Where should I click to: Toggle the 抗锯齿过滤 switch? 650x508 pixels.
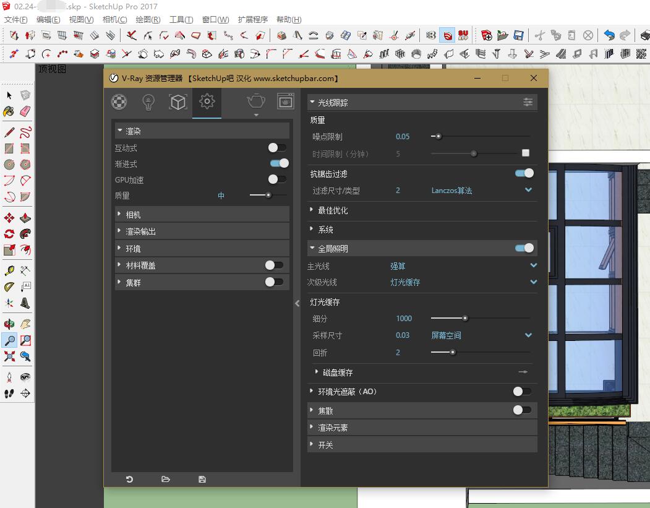(x=524, y=173)
